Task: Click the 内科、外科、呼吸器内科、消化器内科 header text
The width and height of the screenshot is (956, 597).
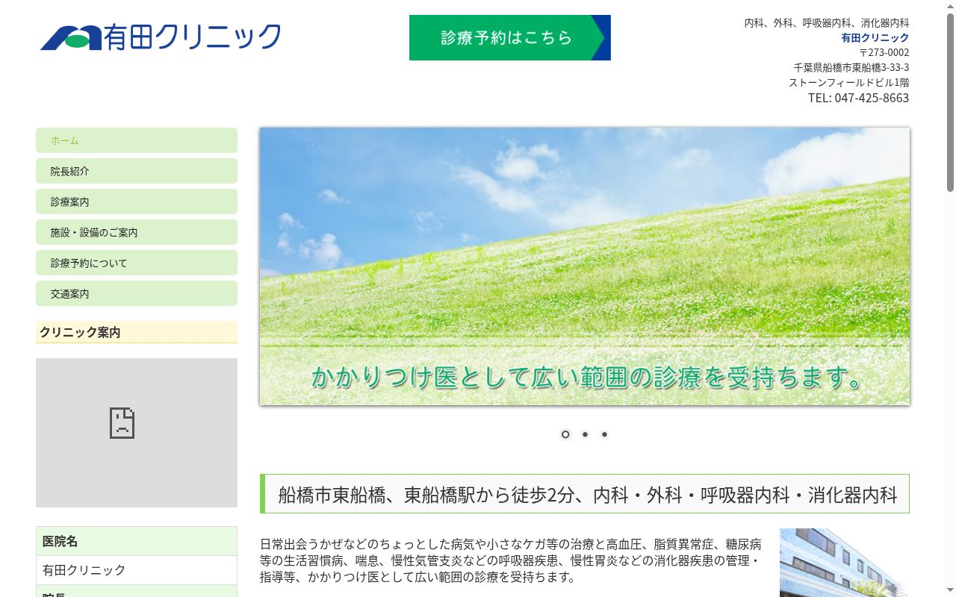Action: [x=827, y=22]
